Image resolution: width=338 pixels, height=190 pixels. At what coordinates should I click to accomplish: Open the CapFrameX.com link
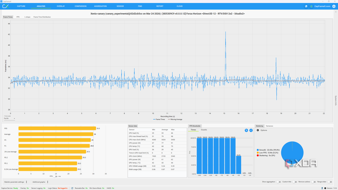[322, 6]
